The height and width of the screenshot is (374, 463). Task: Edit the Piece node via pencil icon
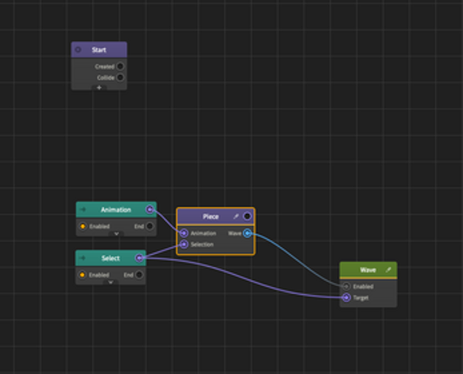(235, 217)
